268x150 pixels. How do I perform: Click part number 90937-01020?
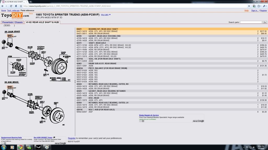[82, 70]
